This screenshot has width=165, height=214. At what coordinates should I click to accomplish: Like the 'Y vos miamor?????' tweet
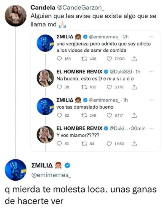[109, 144]
